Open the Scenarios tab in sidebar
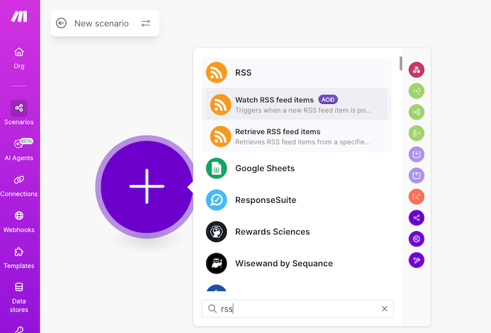This screenshot has width=491, height=333. 19,113
